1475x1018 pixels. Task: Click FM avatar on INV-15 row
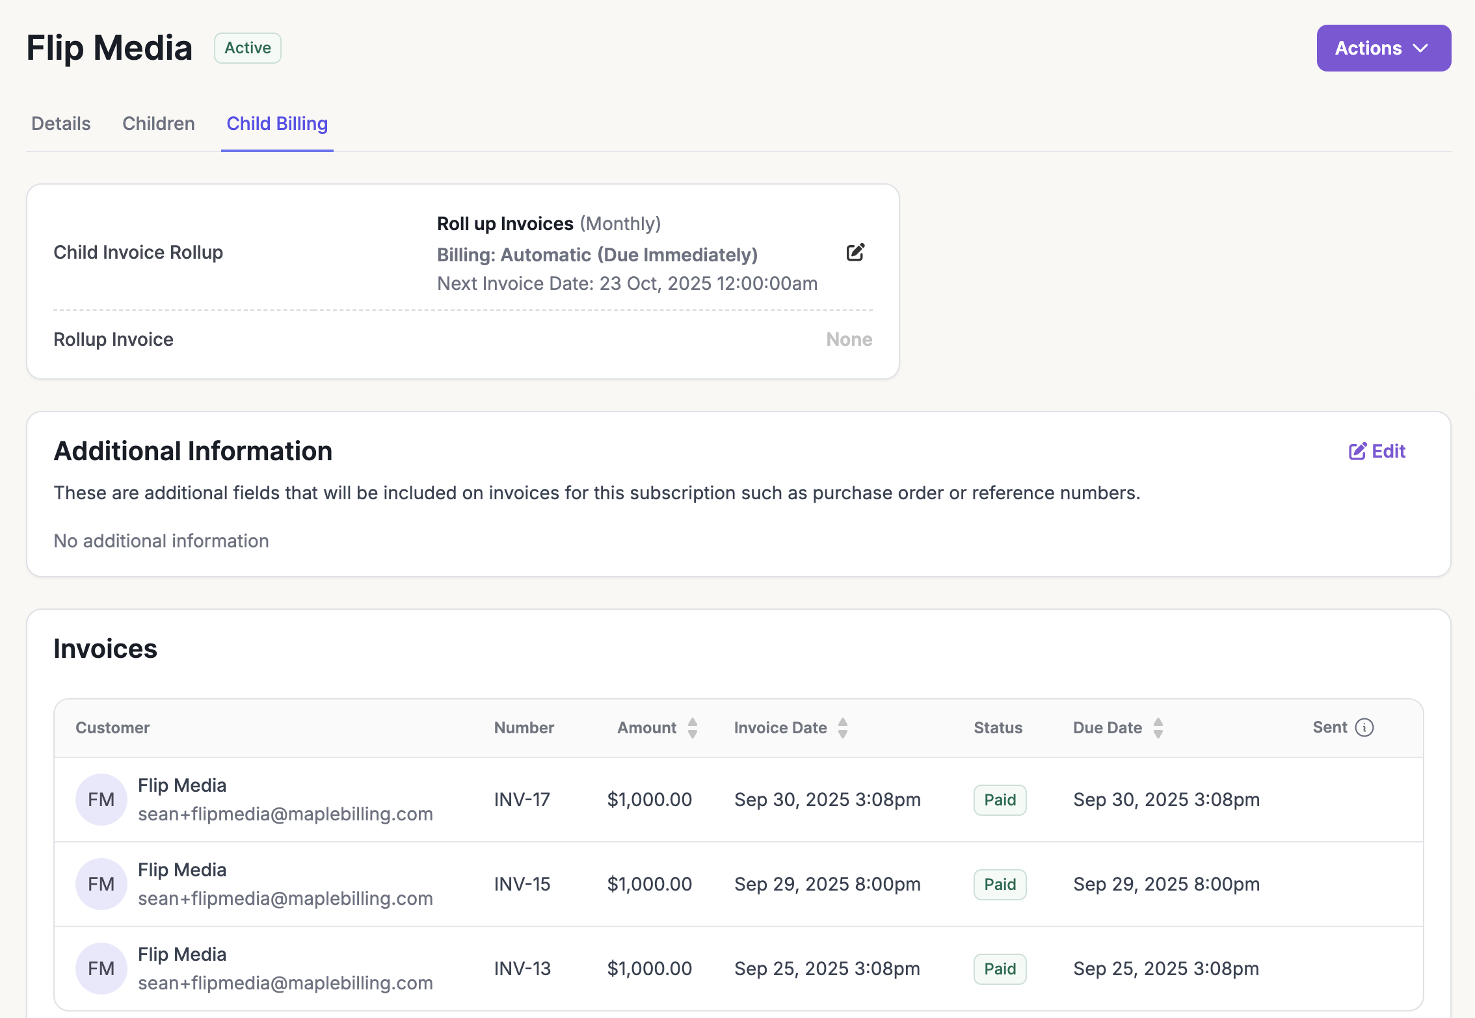[x=101, y=884]
